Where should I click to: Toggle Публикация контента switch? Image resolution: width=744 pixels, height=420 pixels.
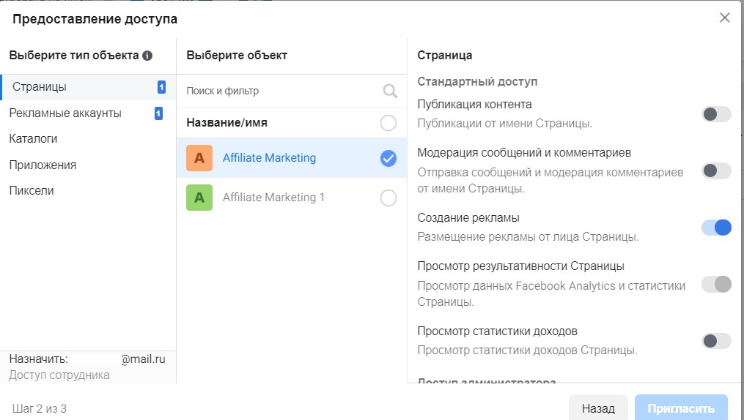coord(716,114)
